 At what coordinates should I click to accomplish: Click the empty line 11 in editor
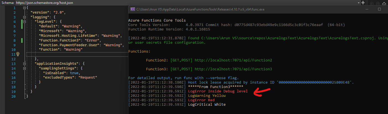77,54
